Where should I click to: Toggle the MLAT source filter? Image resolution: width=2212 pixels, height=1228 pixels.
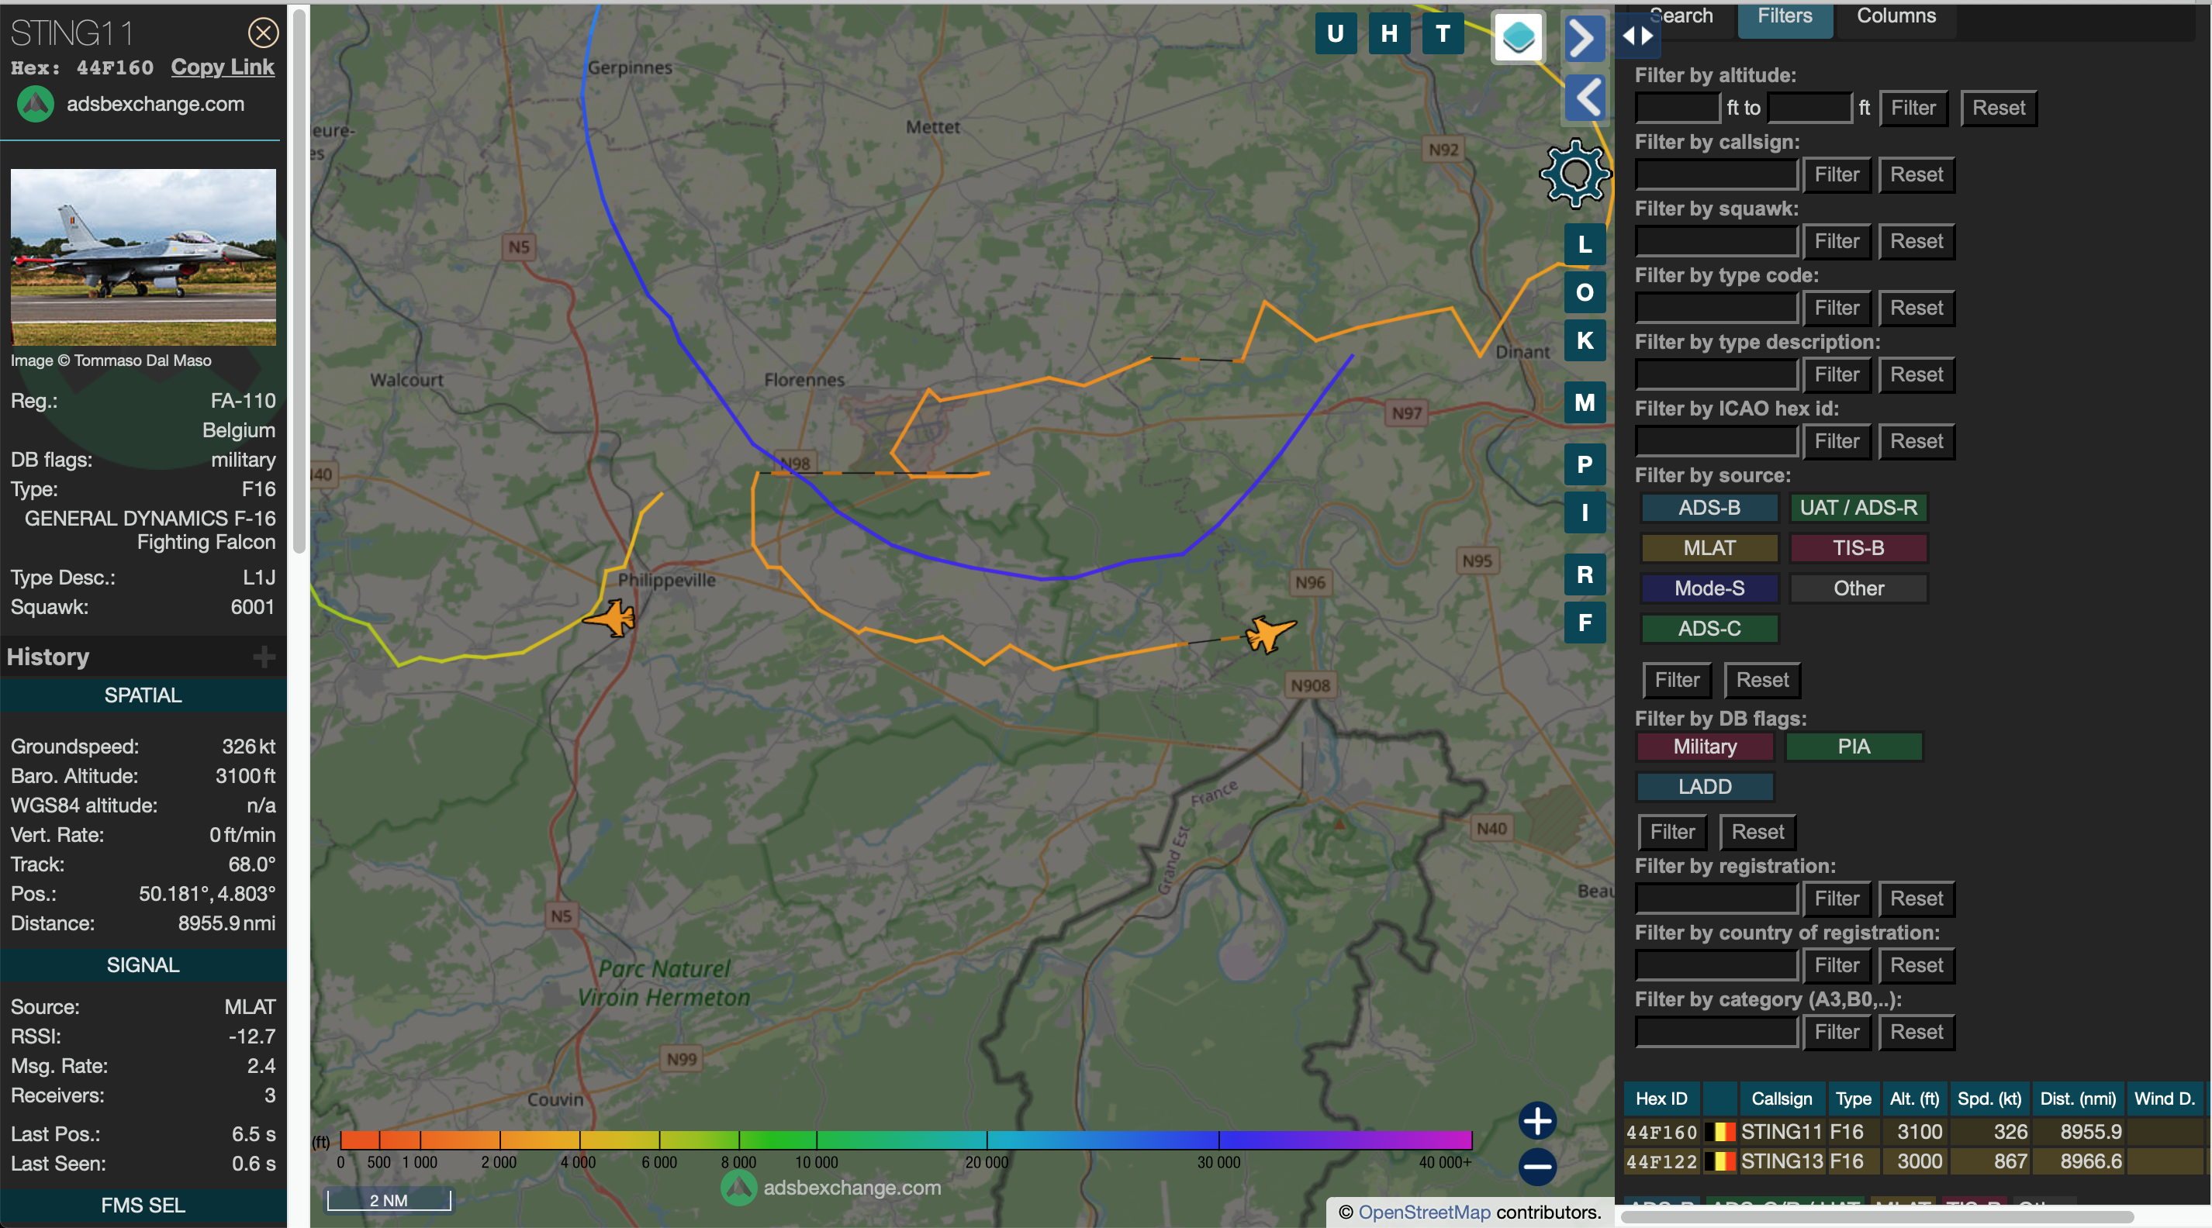pyautogui.click(x=1709, y=548)
